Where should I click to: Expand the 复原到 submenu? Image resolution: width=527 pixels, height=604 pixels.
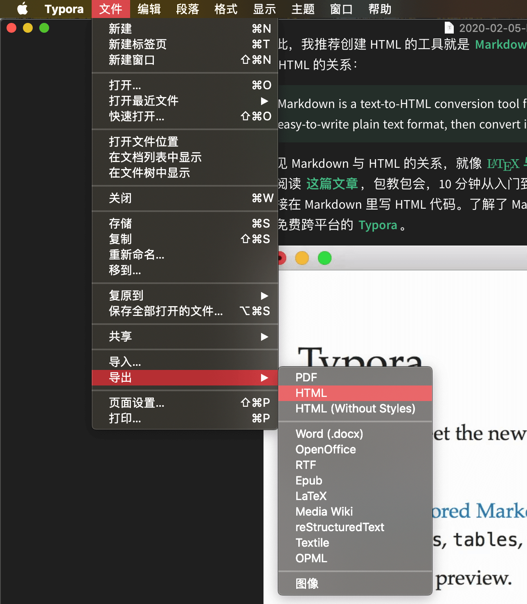pos(185,295)
